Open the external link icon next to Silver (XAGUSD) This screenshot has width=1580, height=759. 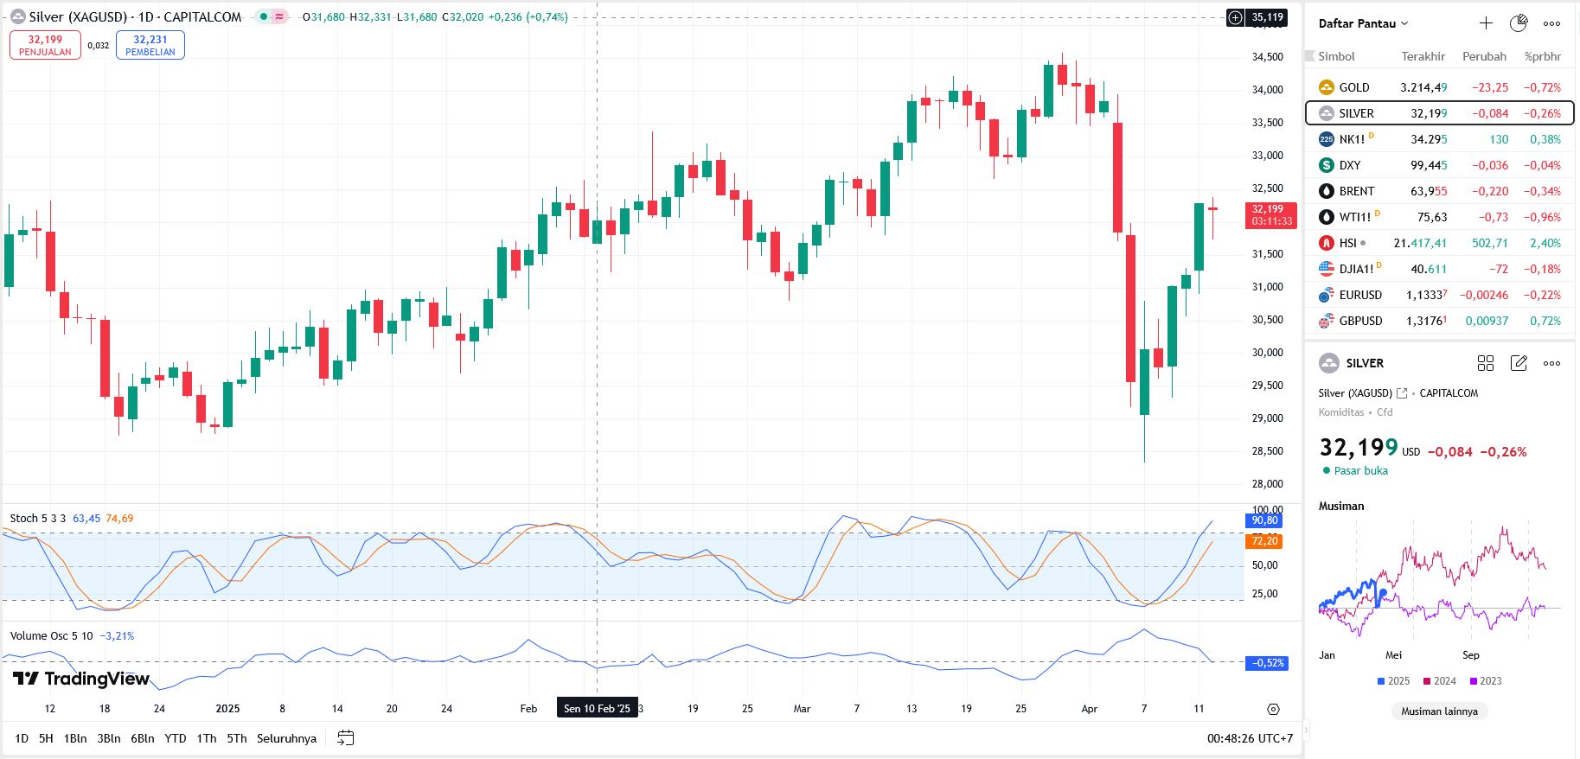[x=1402, y=393]
